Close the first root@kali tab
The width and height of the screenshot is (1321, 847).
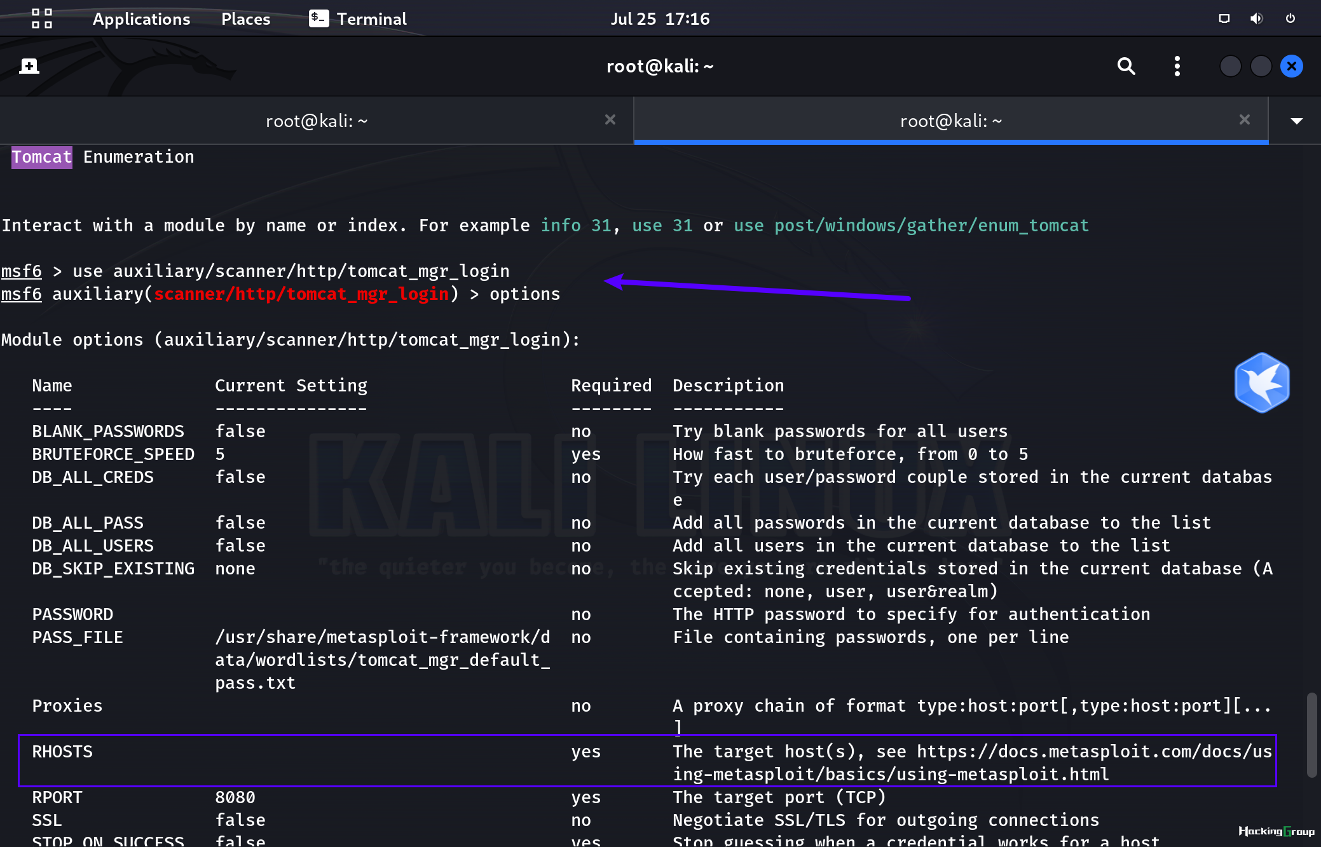click(610, 119)
